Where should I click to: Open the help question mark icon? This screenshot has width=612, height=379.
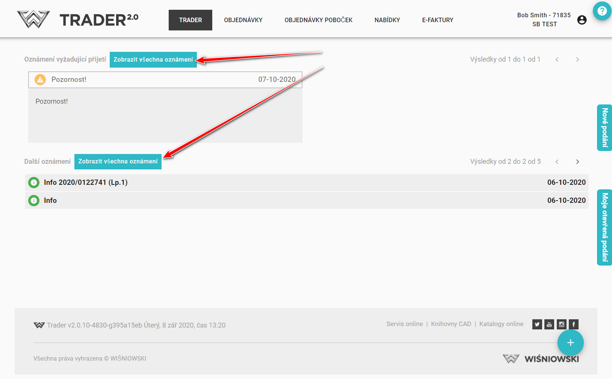tap(602, 11)
